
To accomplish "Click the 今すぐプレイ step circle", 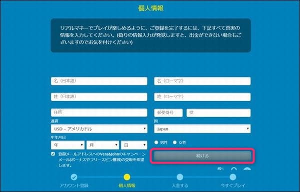I will click(233, 177).
